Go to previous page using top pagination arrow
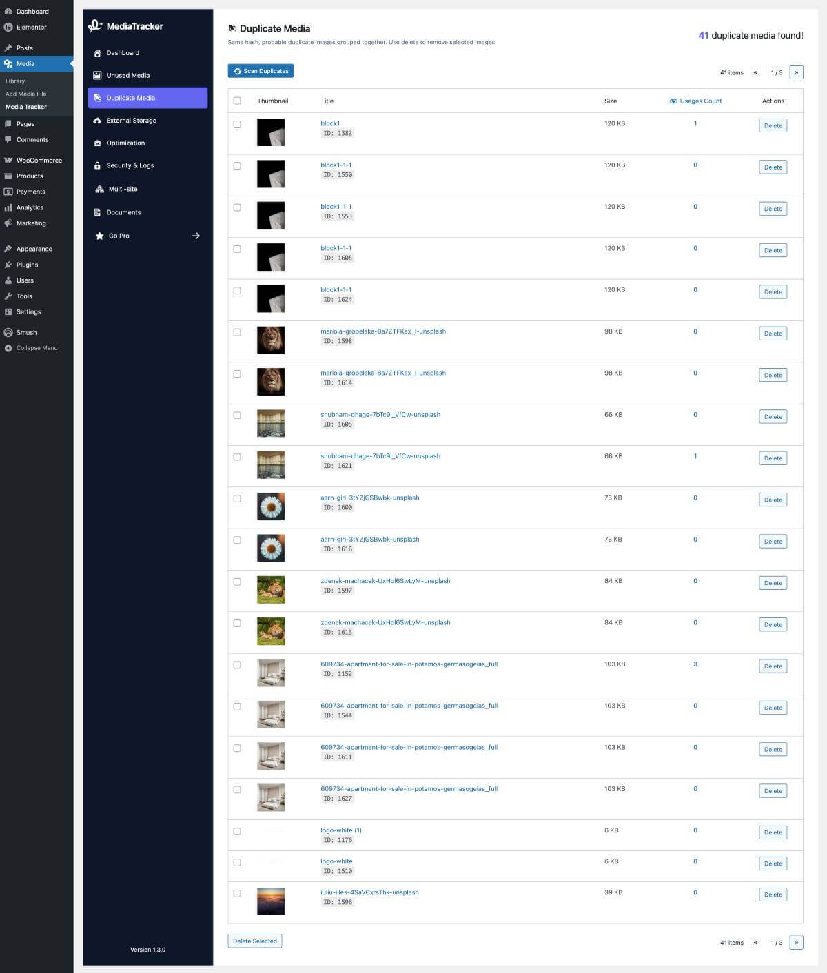 [755, 72]
